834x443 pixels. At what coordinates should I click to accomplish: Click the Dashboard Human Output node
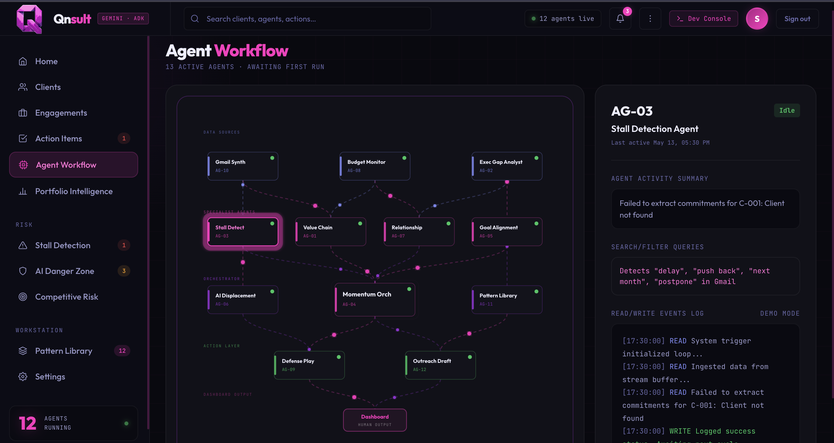[375, 420]
